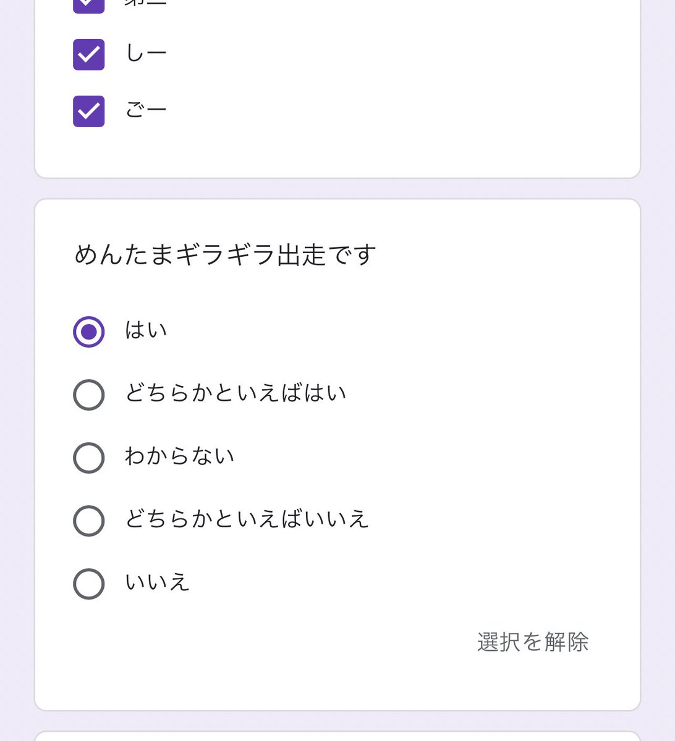The height and width of the screenshot is (741, 675).
Task: Select the はい radio button
Action: [x=89, y=332]
